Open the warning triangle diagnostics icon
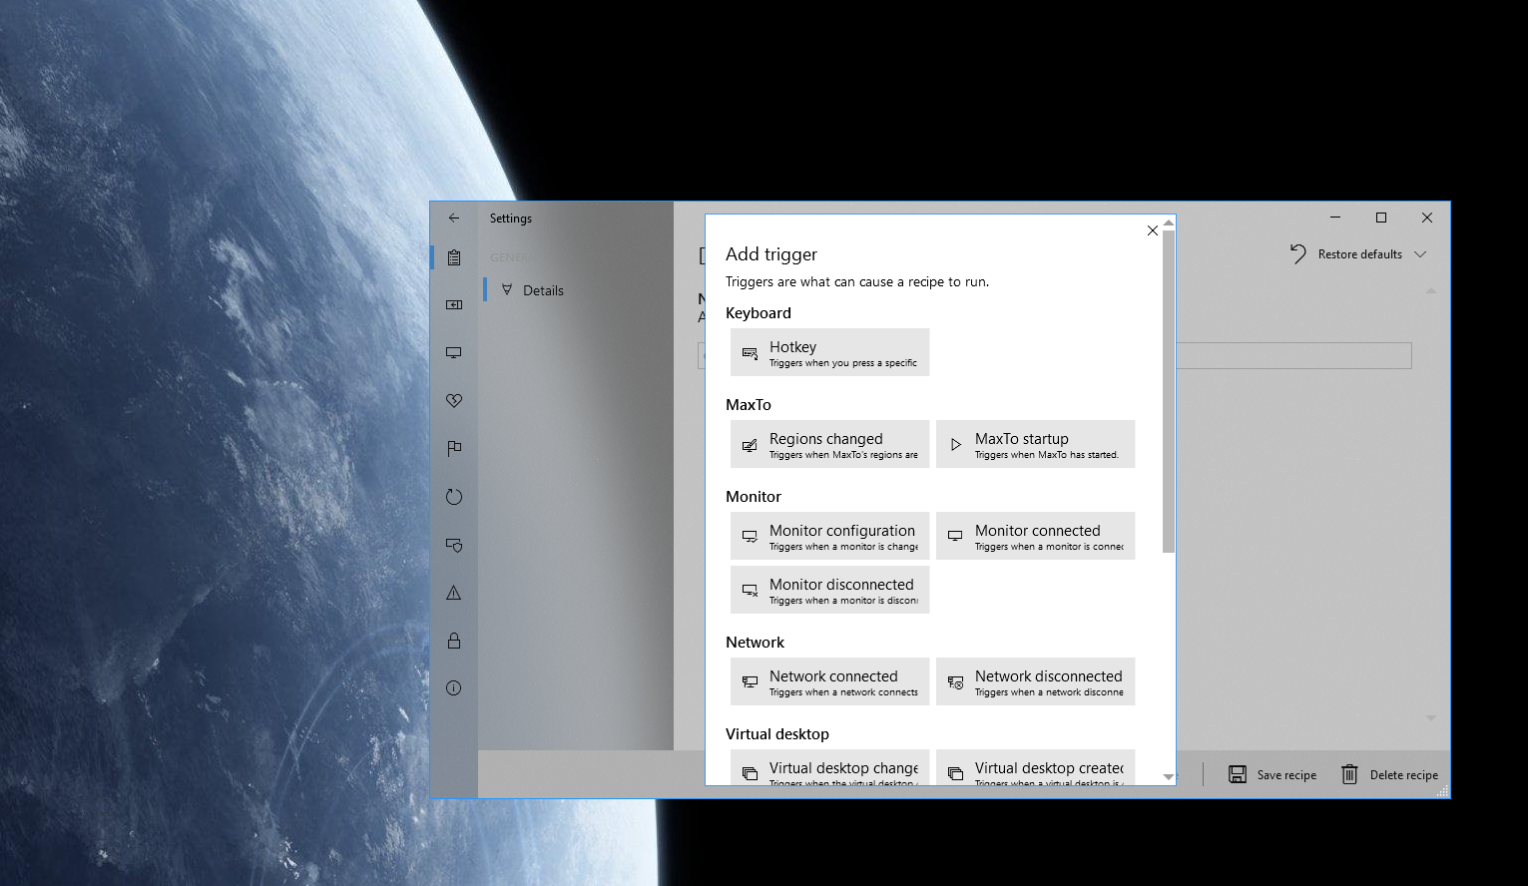1528x886 pixels. [x=454, y=592]
